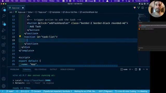Kill the terminal with the trash icon
Viewport: 166px width, 93px height.
[x=140, y=69]
